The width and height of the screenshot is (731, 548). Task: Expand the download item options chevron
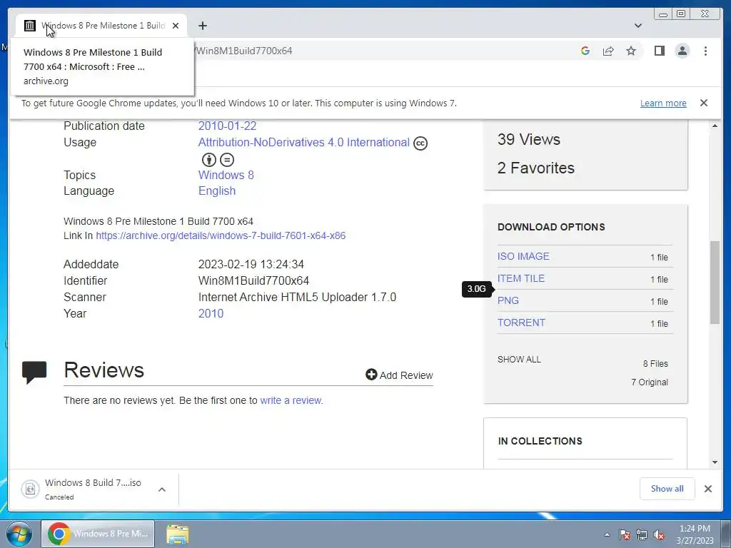pyautogui.click(x=162, y=489)
